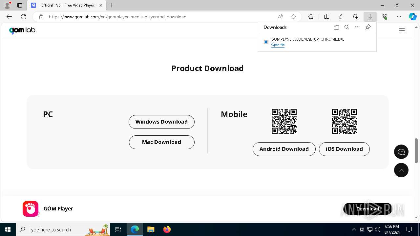
Task: Open the site hamburger menu
Action: pos(402,31)
